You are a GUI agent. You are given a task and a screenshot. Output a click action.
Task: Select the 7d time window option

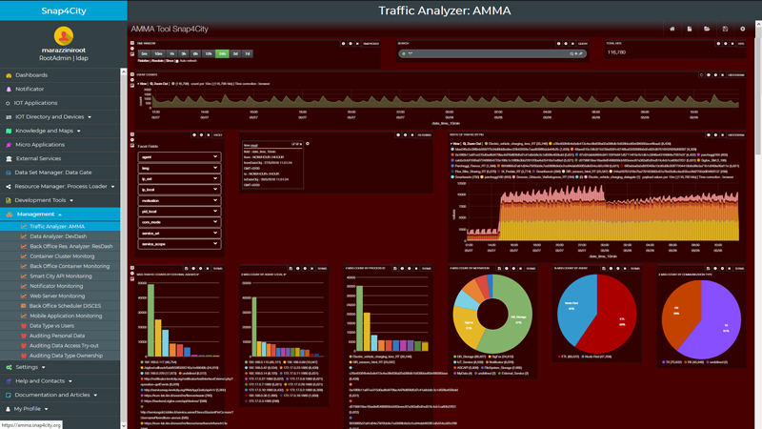tap(248, 54)
